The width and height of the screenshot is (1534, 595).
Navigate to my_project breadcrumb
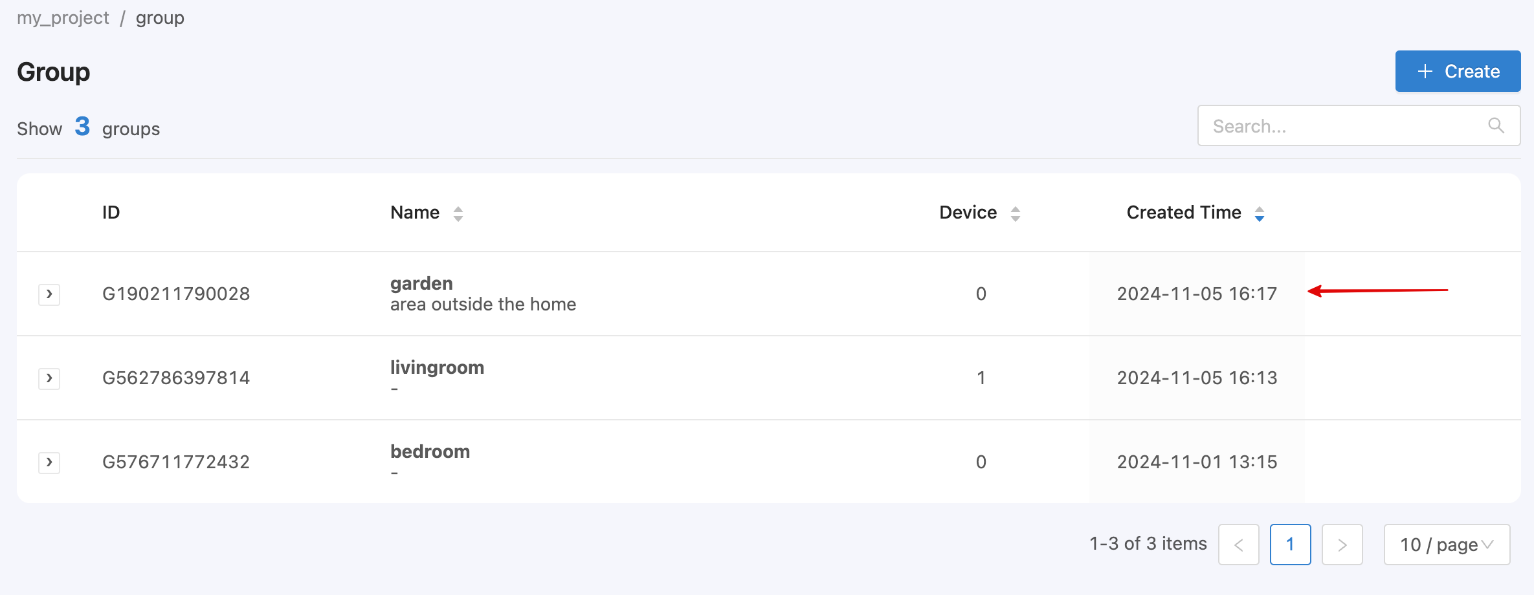63,17
